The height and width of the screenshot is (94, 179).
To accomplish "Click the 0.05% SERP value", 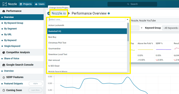I will coord(158,55).
